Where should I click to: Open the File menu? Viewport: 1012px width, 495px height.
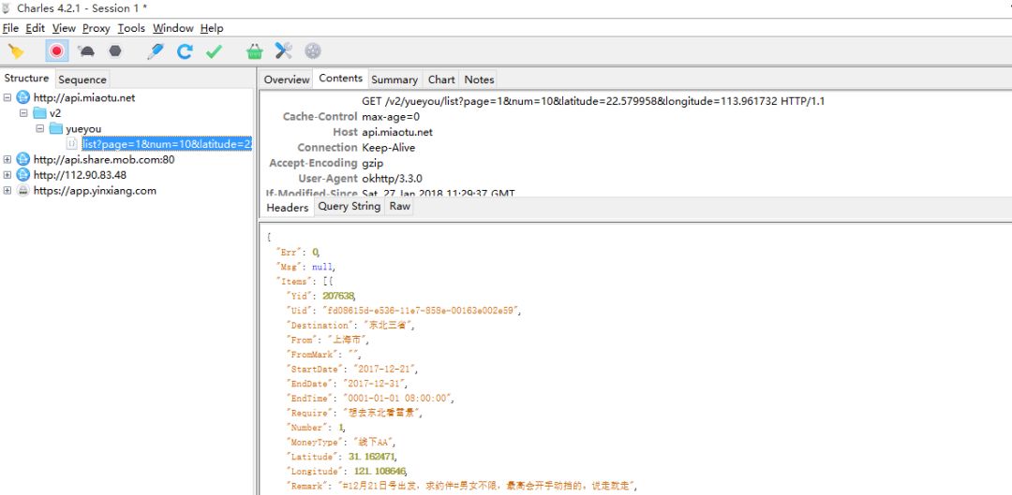(10, 28)
